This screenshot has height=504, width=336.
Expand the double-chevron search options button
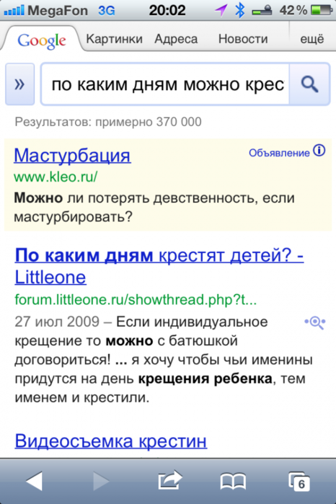[20, 84]
